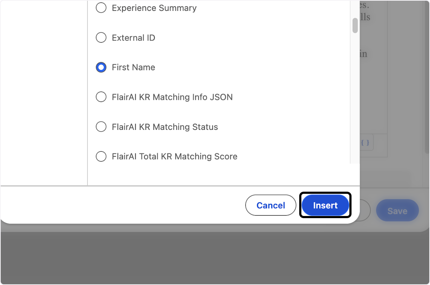The width and height of the screenshot is (430, 285).
Task: Click the 'External ID' label text
Action: (x=133, y=38)
